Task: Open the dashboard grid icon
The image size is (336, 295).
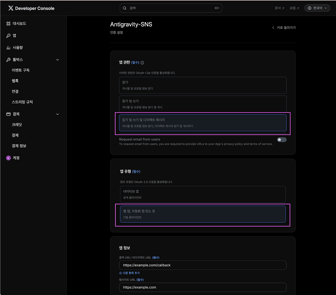Action: (8, 24)
